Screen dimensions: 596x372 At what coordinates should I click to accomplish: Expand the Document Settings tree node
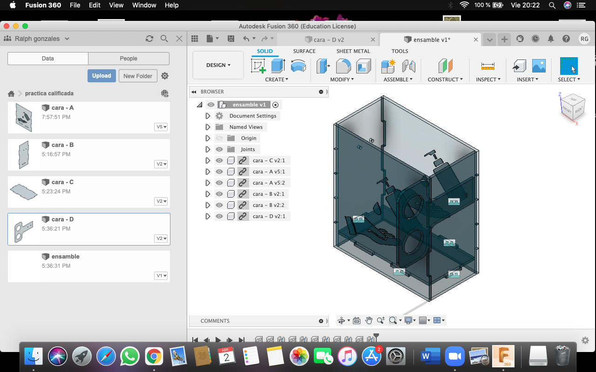tap(208, 116)
